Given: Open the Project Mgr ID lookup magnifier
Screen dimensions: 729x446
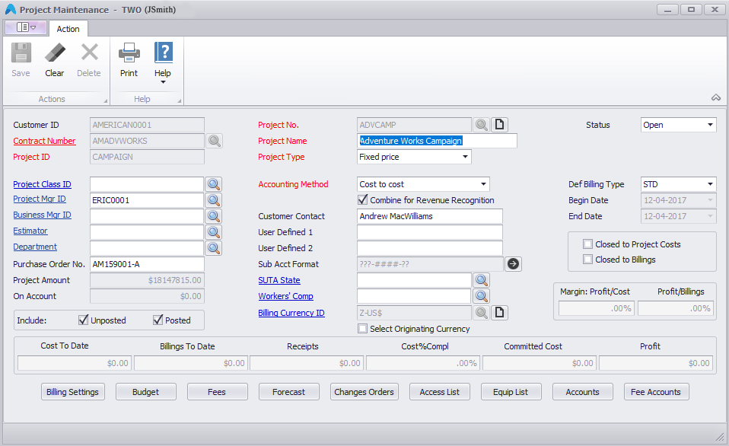Looking at the screenshot, I should 214,200.
